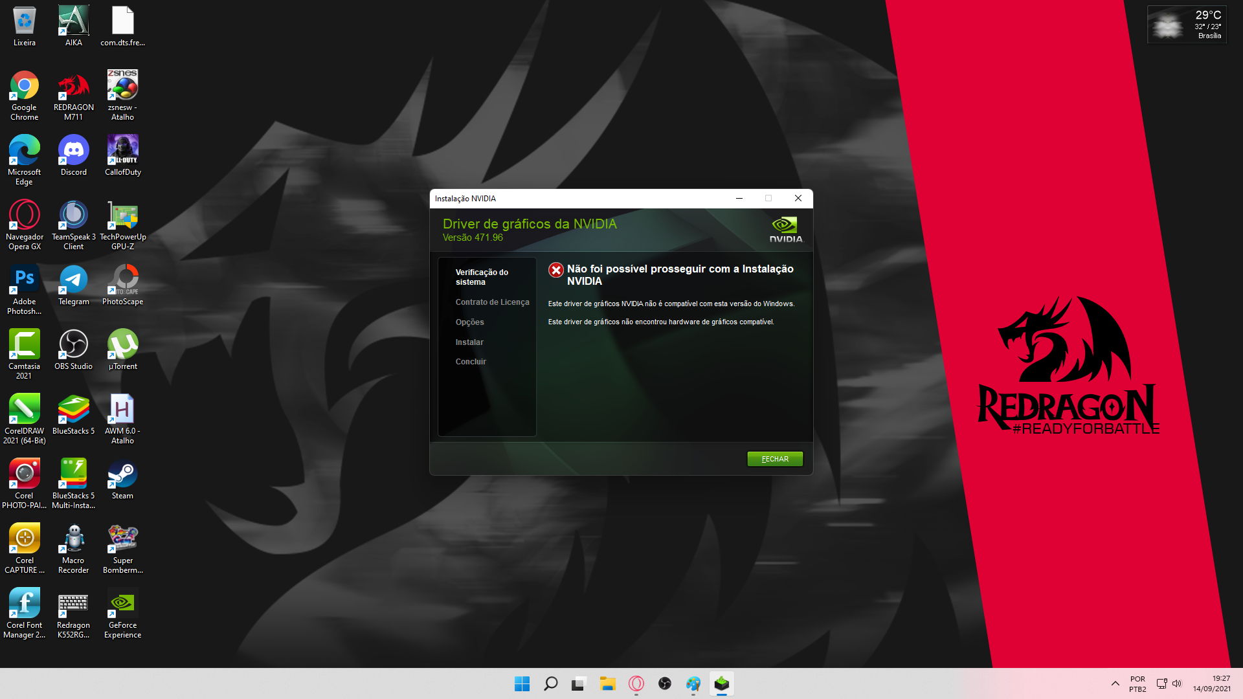The width and height of the screenshot is (1243, 699).
Task: Open File Explorer from taskbar
Action: pyautogui.click(x=607, y=683)
